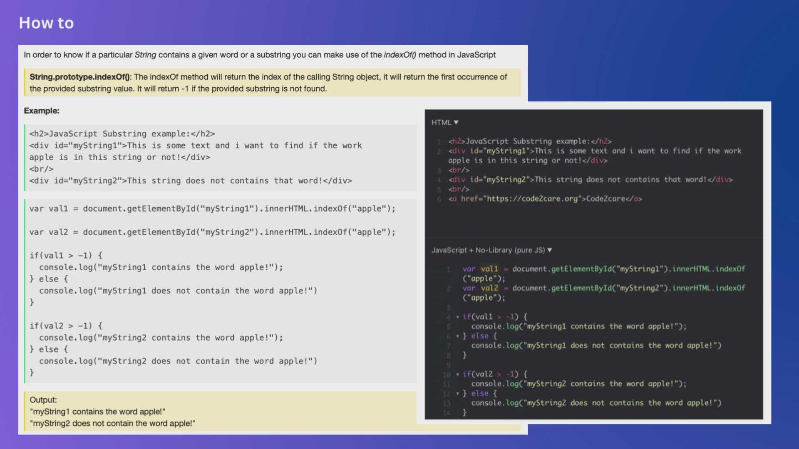Open the JavaScript + No-Library (pure JS) dropdown

pos(491,250)
